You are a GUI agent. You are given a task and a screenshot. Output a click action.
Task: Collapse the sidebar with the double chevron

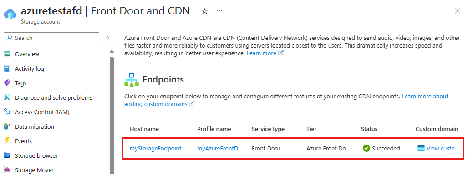[x=108, y=38]
